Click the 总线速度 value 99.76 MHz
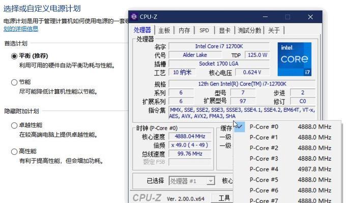The image size is (346, 203). point(190,154)
